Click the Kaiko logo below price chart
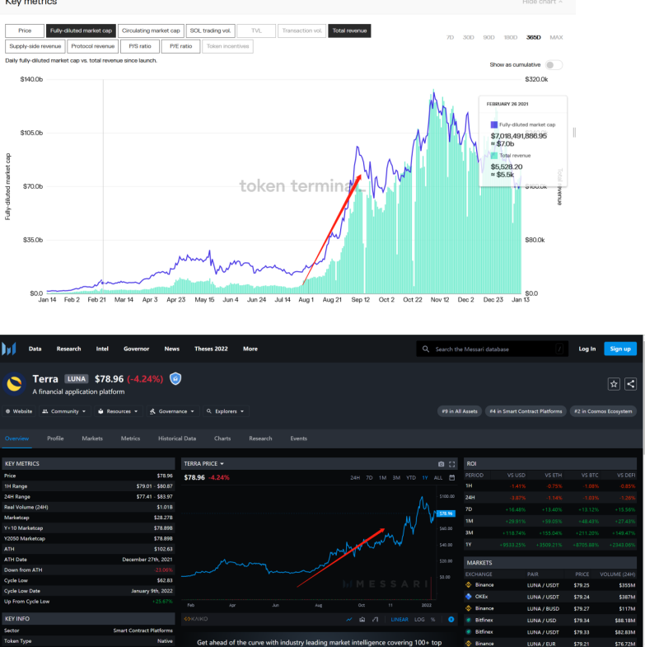 (x=196, y=619)
